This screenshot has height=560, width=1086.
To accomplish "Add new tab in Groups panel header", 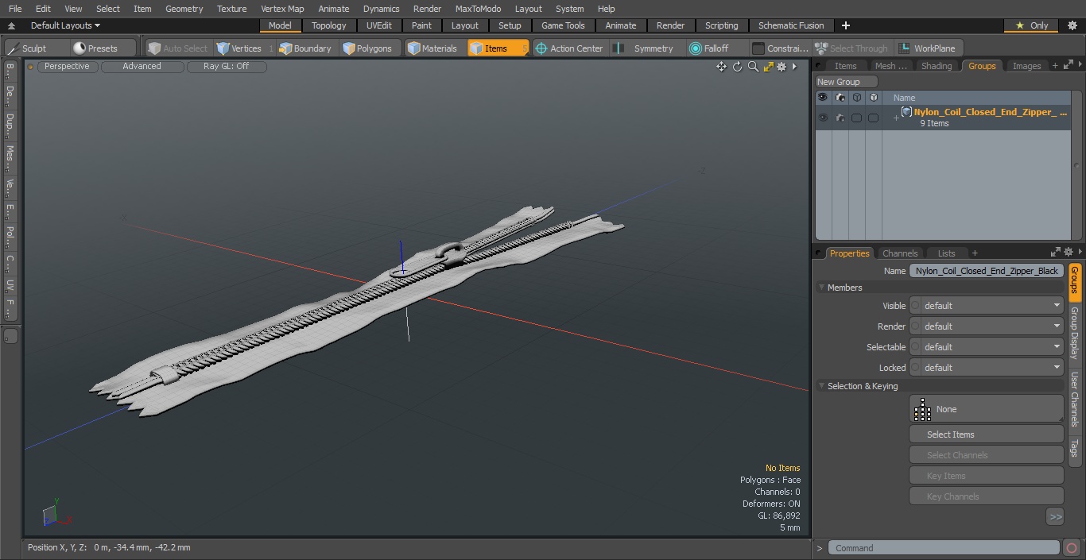I will [1055, 66].
